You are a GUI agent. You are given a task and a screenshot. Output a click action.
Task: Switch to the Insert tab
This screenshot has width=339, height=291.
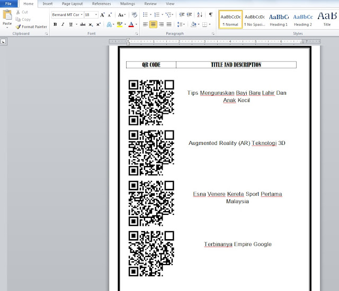pos(48,4)
